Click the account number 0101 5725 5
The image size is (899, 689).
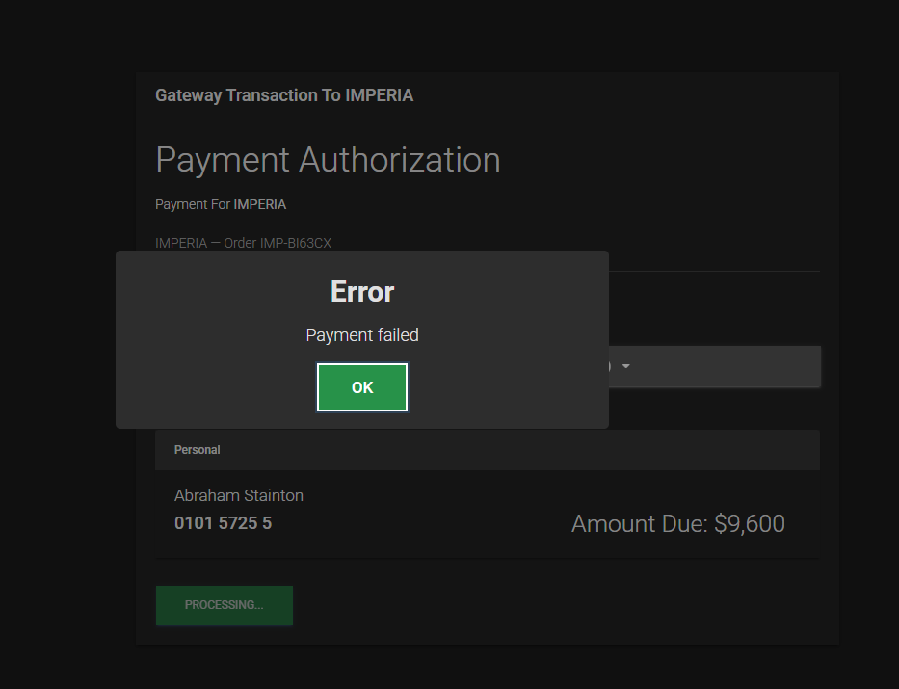click(223, 522)
